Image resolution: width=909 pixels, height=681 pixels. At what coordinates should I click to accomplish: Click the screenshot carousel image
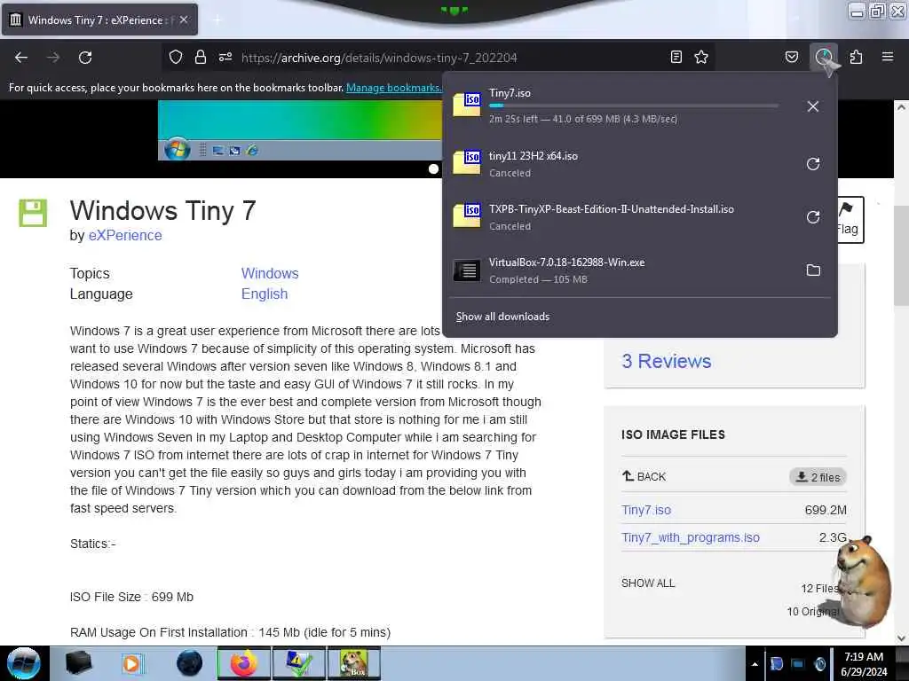pyautogui.click(x=300, y=129)
